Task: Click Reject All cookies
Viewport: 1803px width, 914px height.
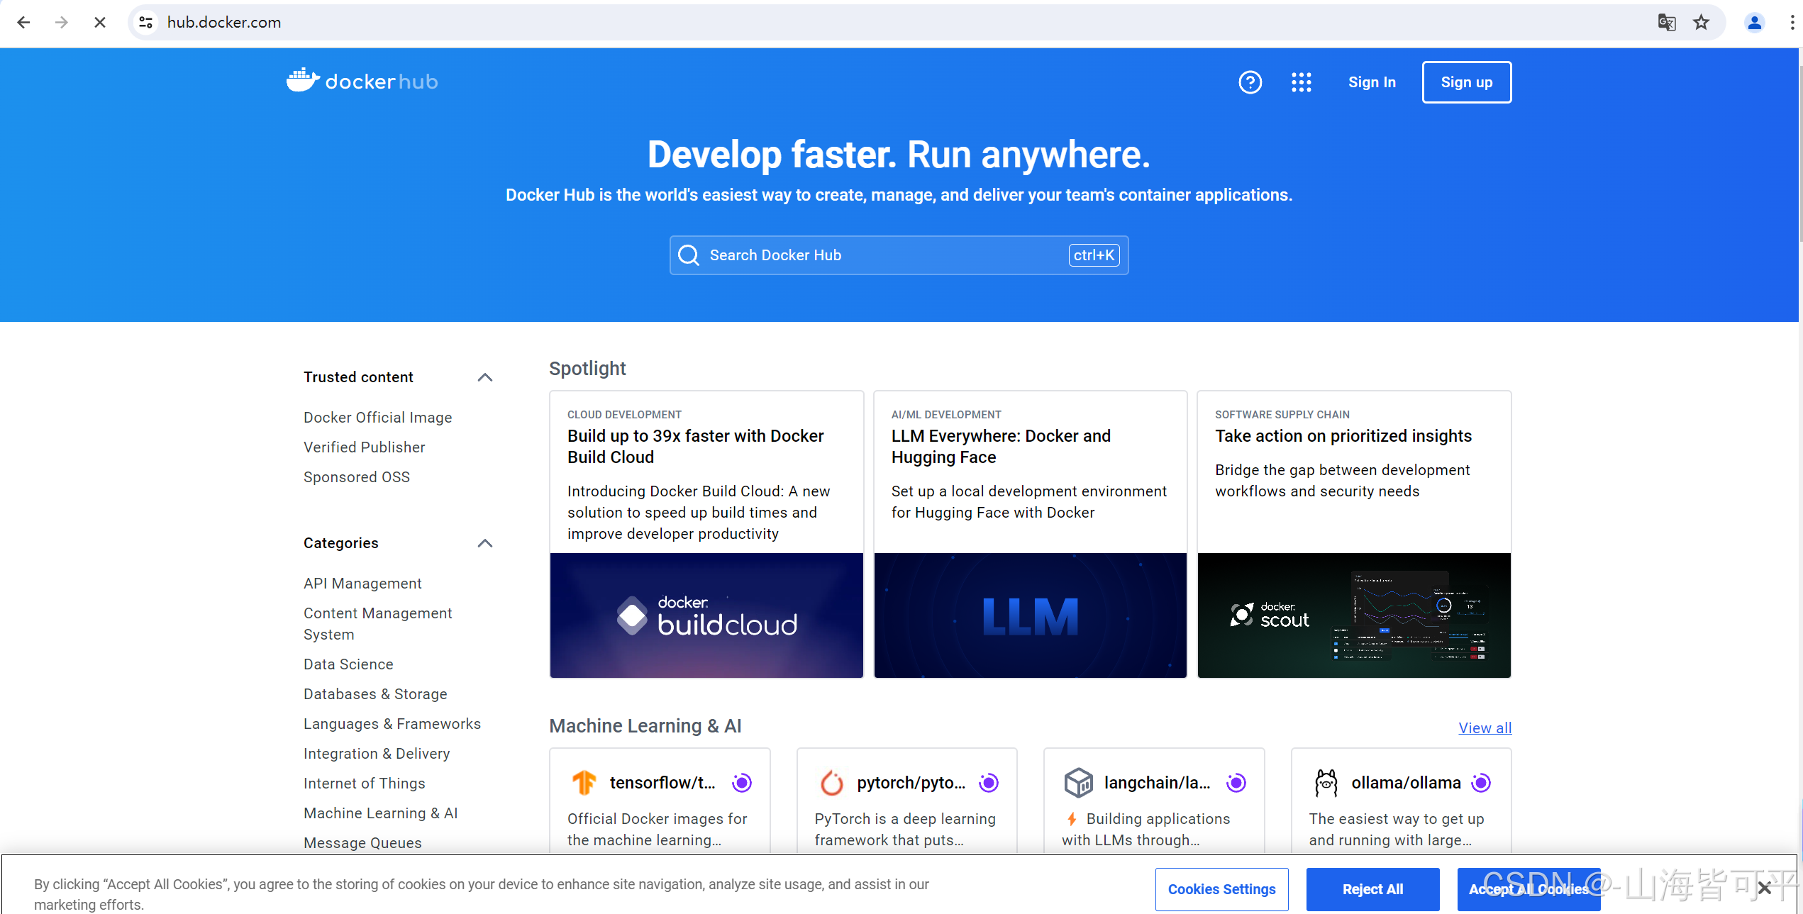Action: (1372, 889)
